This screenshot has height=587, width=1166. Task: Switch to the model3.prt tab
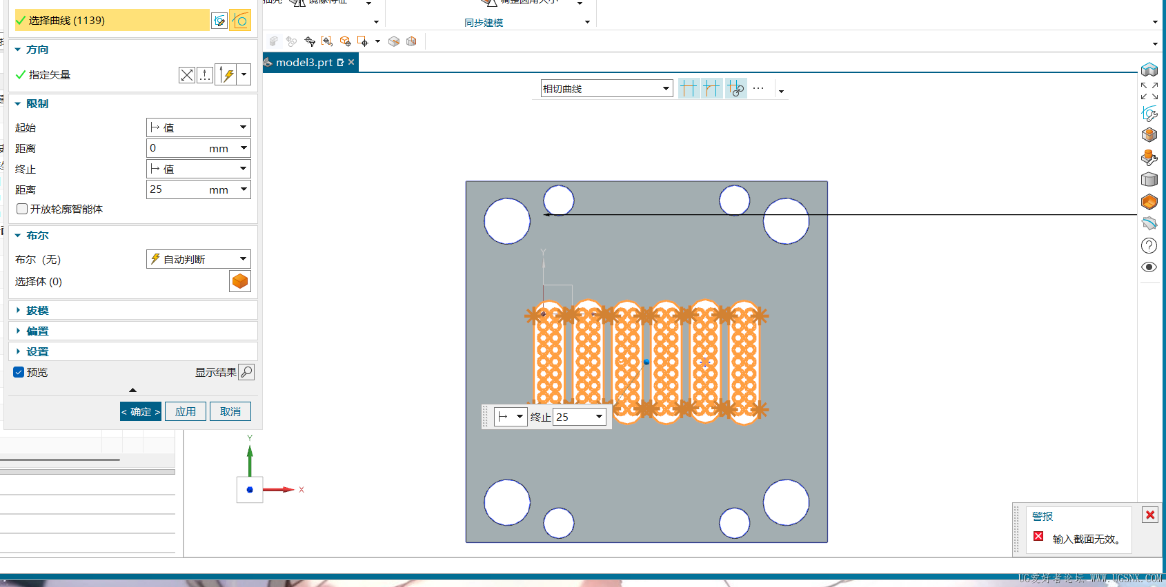pyautogui.click(x=304, y=62)
